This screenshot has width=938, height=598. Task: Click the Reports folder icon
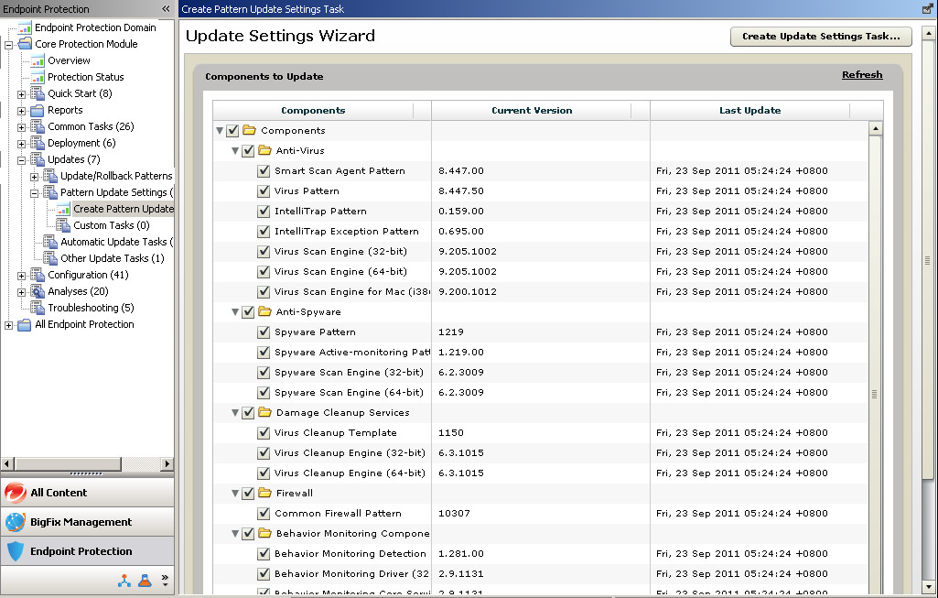(x=38, y=110)
